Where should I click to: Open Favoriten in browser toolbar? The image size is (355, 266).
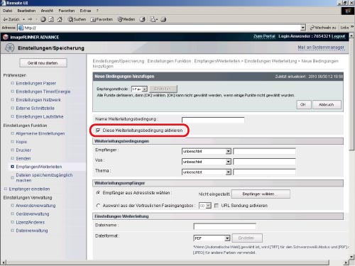102,19
